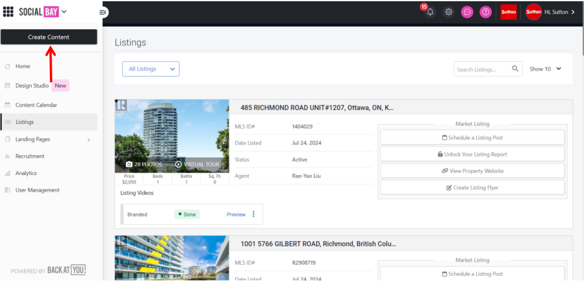Click the Content Calendar icon

point(7,105)
